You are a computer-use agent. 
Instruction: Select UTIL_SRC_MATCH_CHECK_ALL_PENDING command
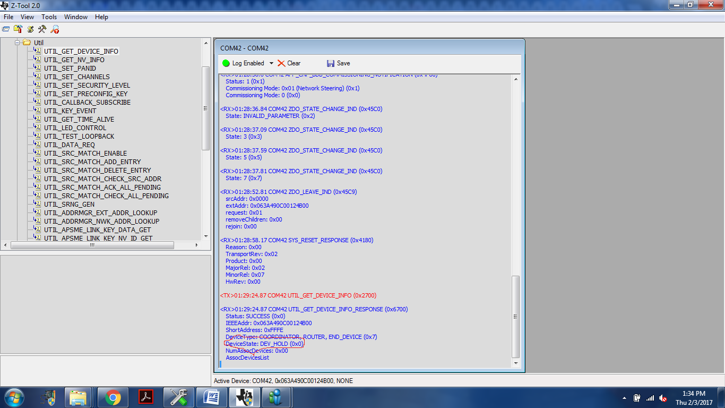tap(106, 196)
